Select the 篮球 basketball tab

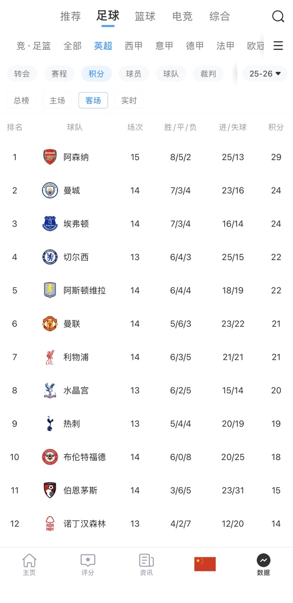point(145,16)
